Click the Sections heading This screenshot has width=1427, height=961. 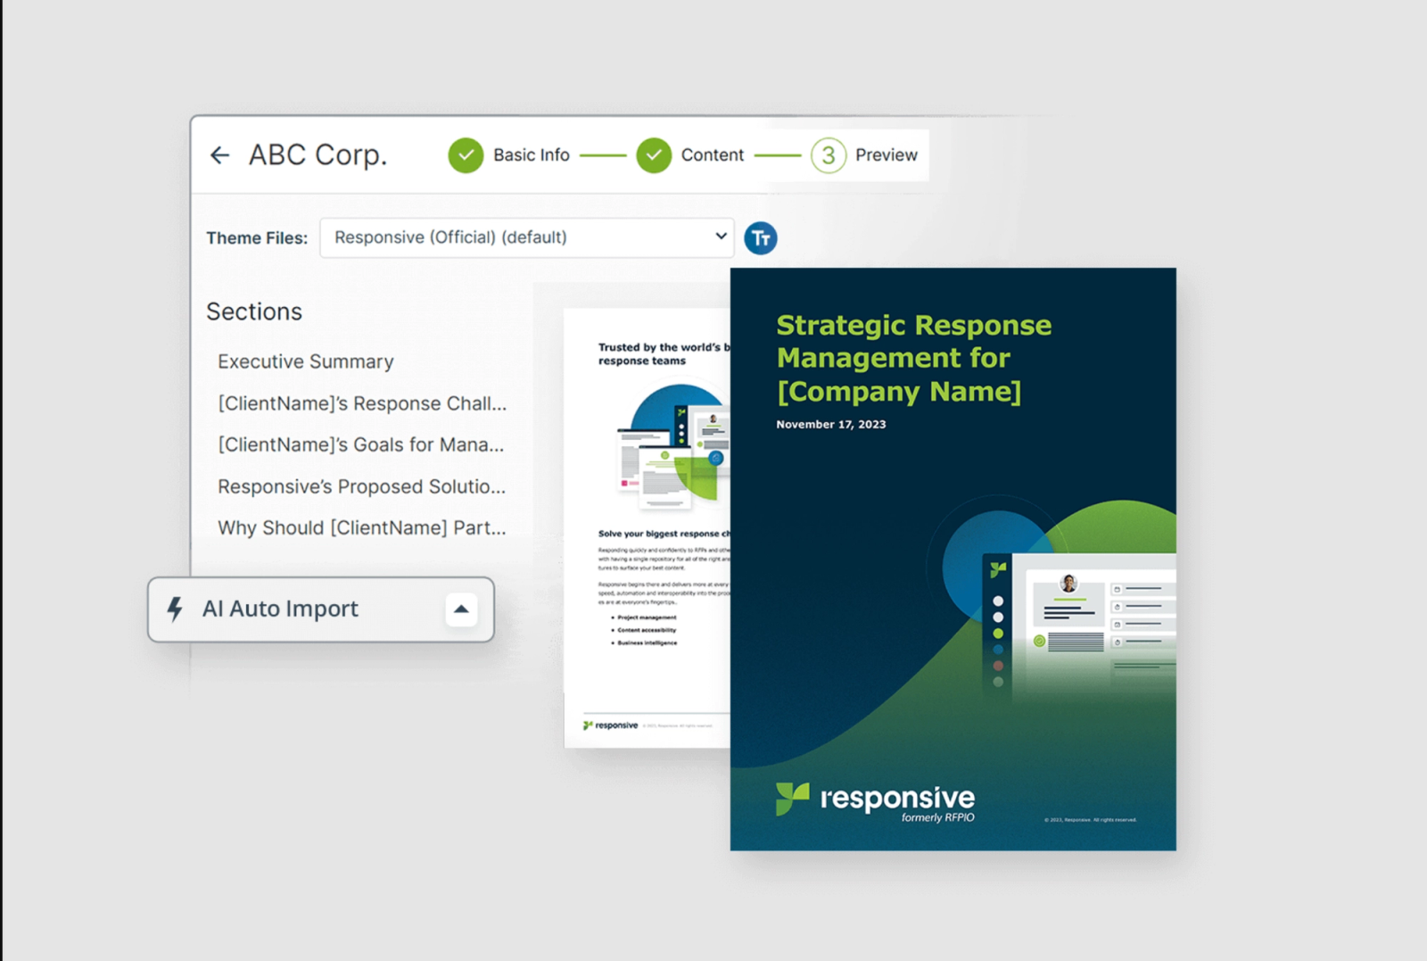tap(254, 311)
